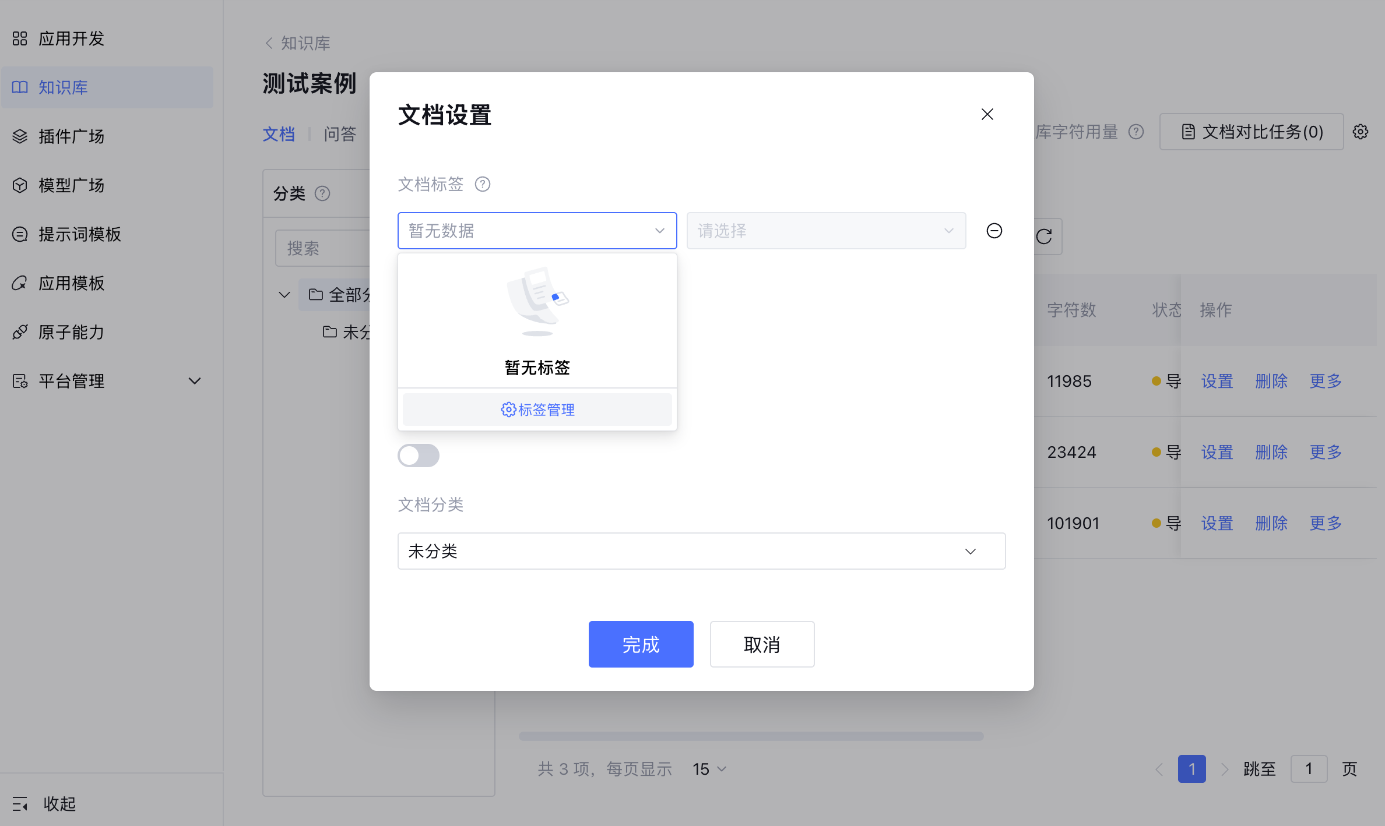Close the 文档设置 dialog with X

click(x=987, y=114)
